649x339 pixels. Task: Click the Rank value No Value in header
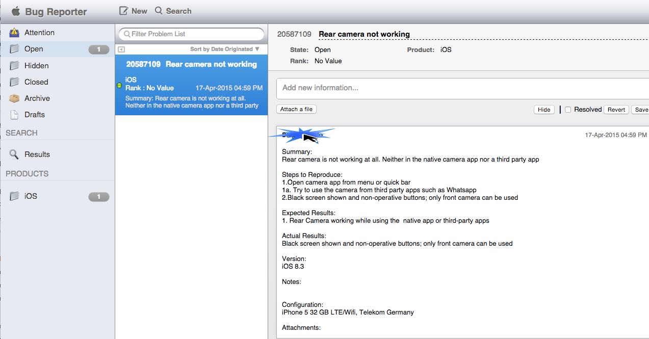(x=328, y=61)
